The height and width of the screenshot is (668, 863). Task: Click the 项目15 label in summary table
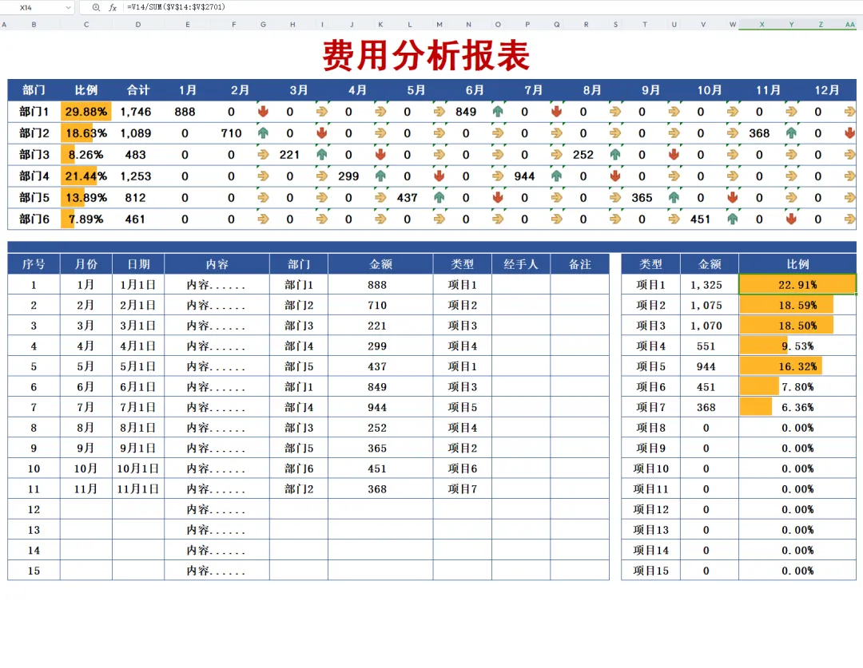650,571
